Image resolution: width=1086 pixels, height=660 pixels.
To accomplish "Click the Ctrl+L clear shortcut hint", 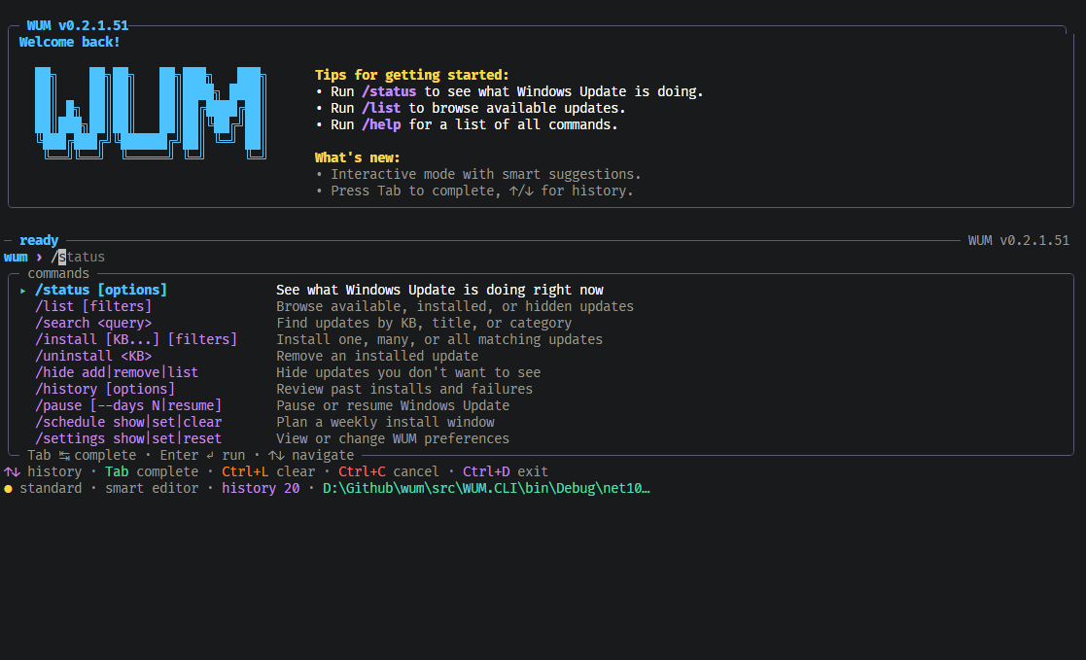I will pos(268,471).
